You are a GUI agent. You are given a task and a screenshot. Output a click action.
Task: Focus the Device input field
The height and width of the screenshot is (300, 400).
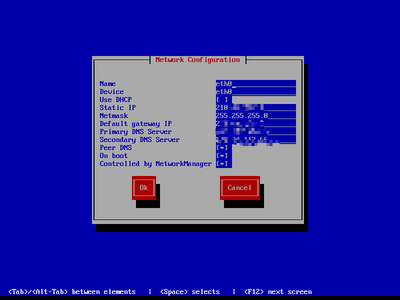click(256, 91)
